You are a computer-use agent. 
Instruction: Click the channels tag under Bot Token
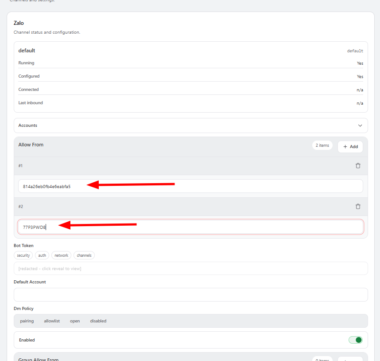(84, 255)
